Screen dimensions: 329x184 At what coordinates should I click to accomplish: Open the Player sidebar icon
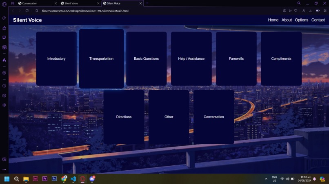pyautogui.click(x=4, y=73)
